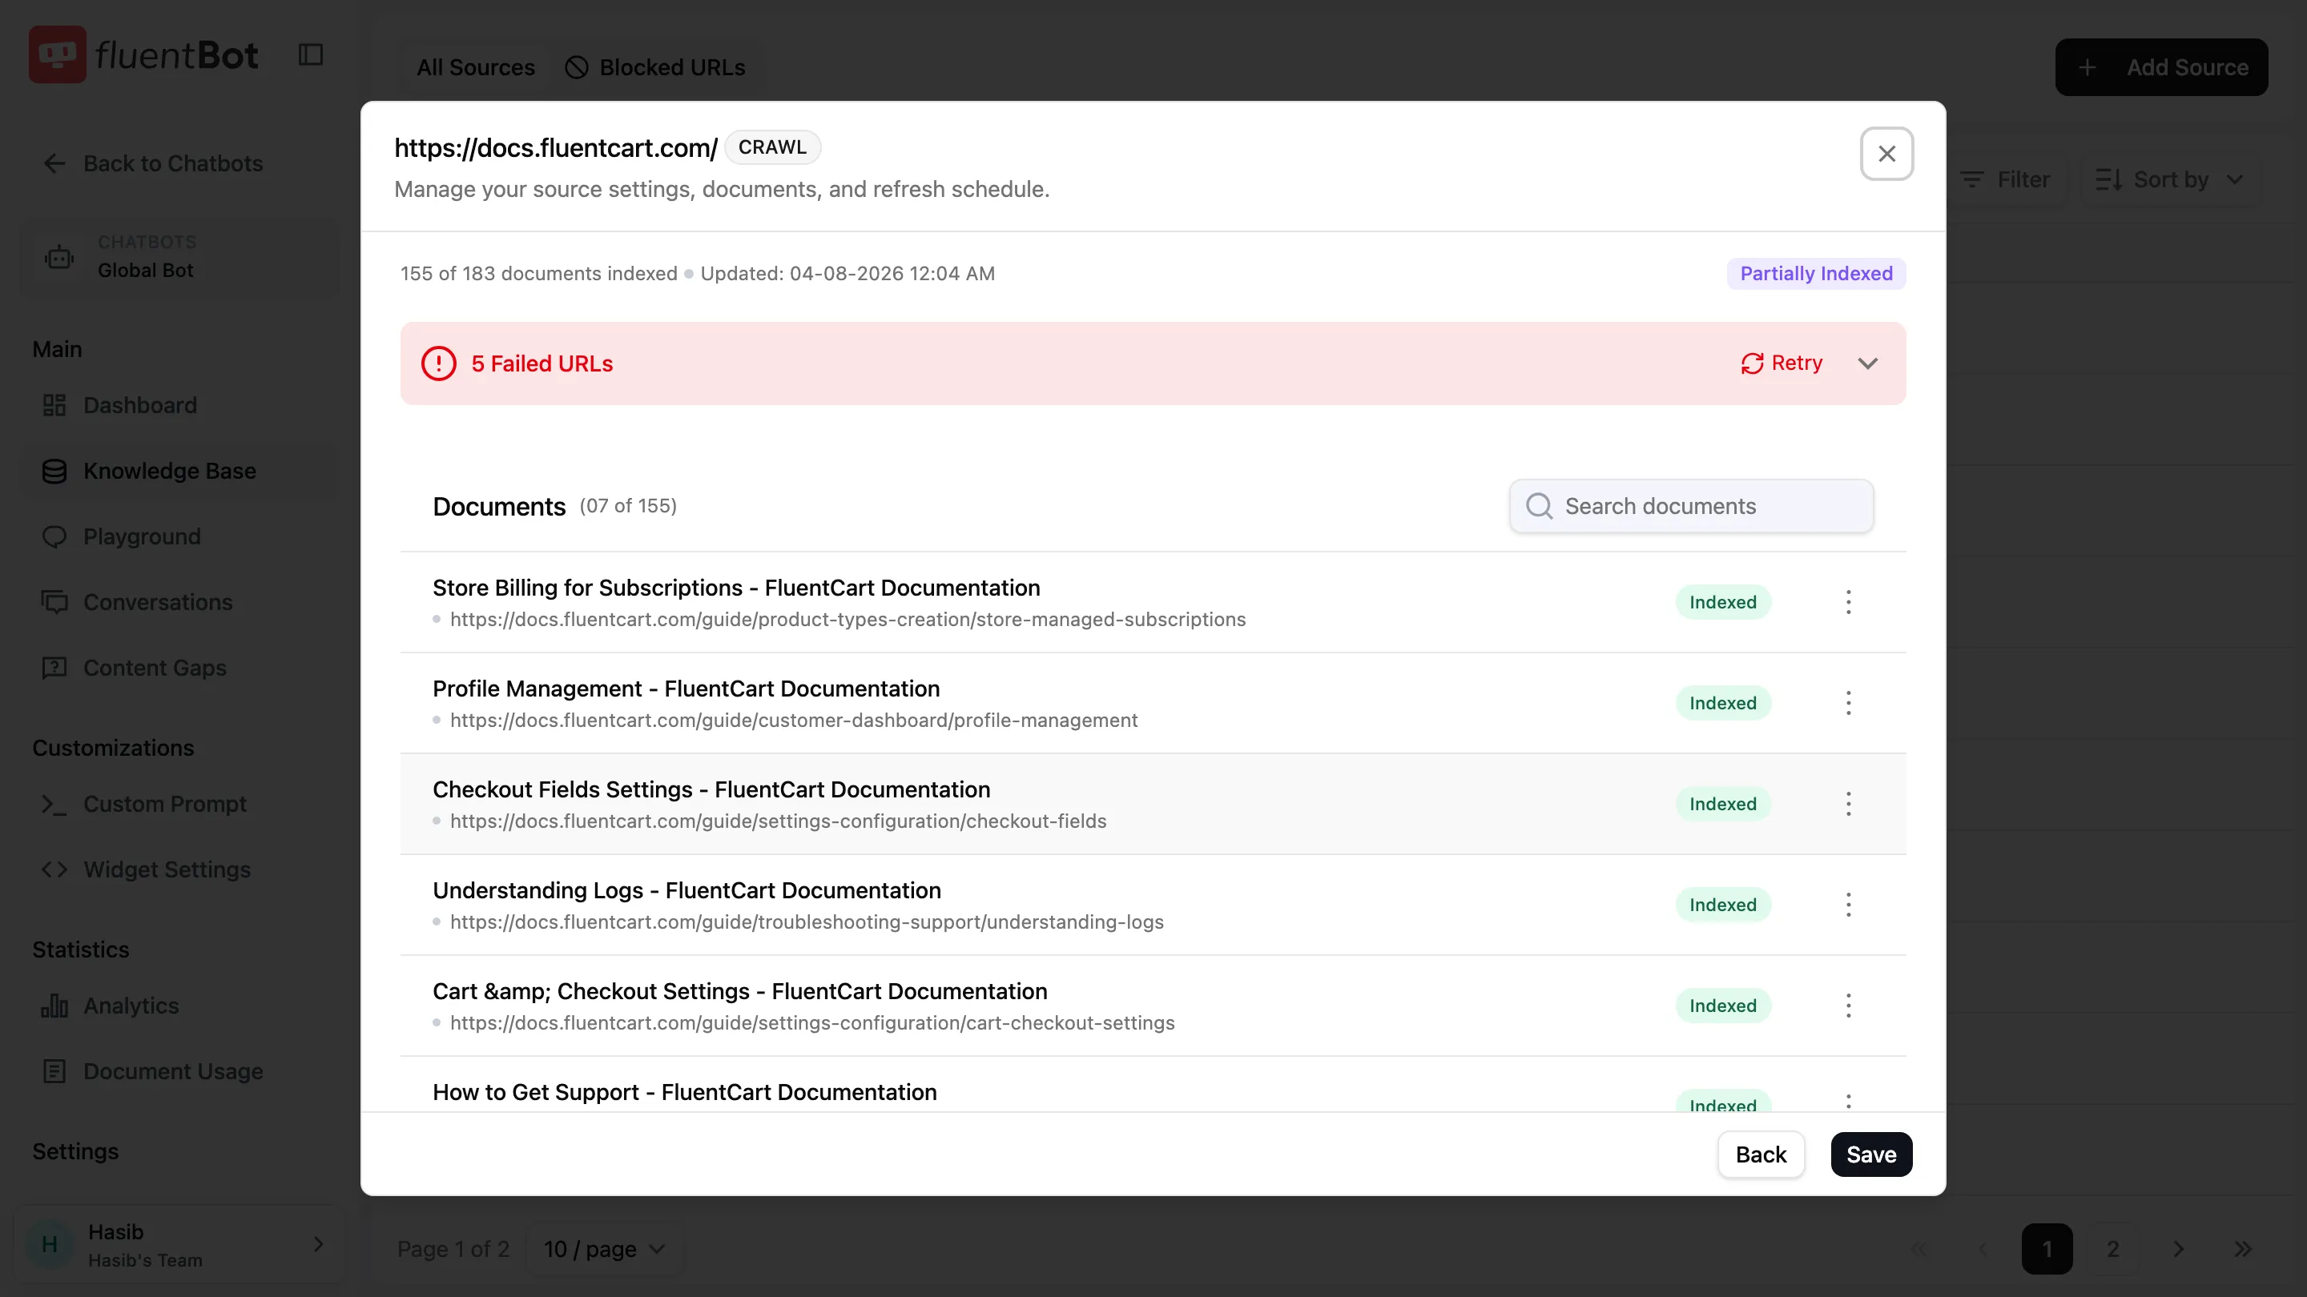Image resolution: width=2307 pixels, height=1297 pixels.
Task: Close the source settings dialog
Action: click(x=1887, y=154)
